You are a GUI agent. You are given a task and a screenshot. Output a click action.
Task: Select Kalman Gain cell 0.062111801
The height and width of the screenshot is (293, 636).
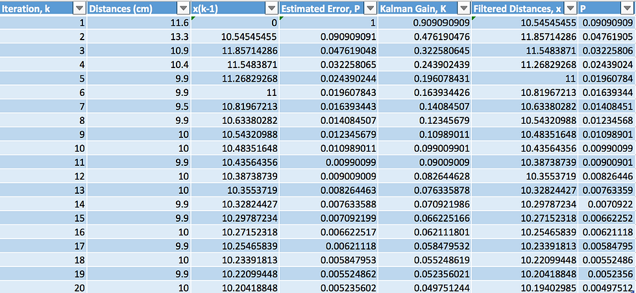pyautogui.click(x=424, y=232)
